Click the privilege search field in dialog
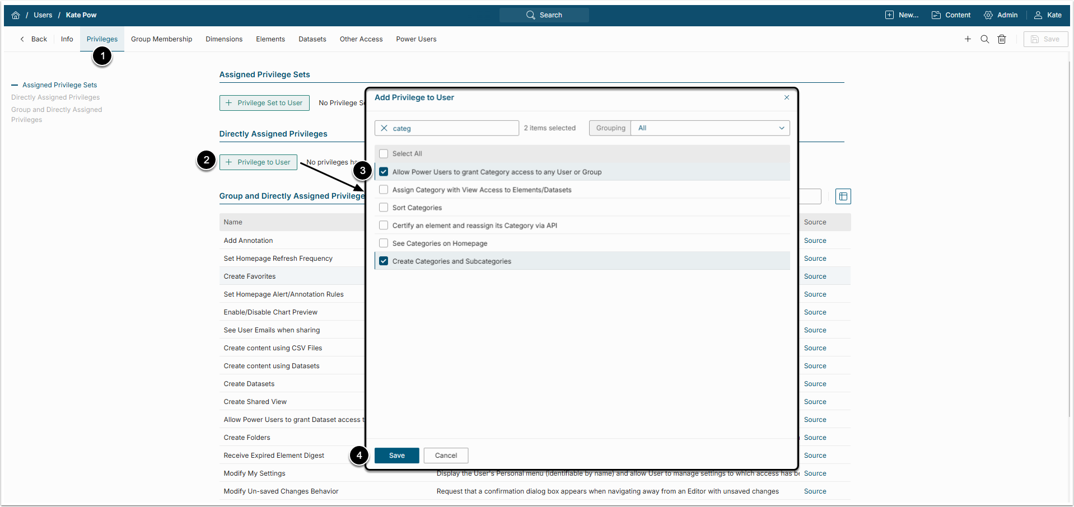The image size is (1074, 507). click(x=454, y=128)
